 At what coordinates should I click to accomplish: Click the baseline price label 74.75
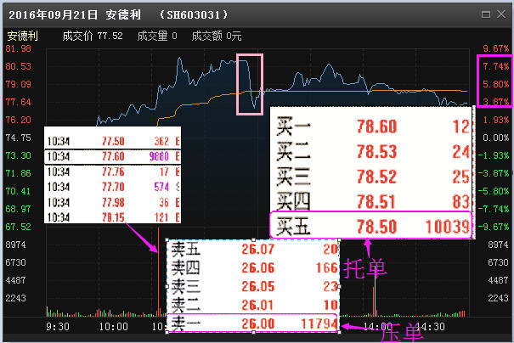coord(18,138)
